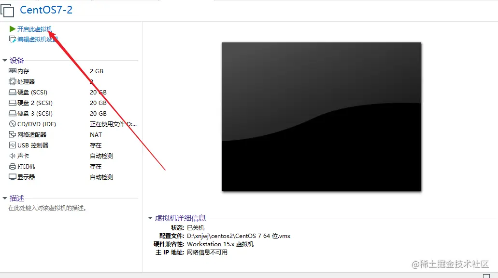Screen dimensions: 498x278
Task: Collapse the 设备 device list section
Action: click(6, 60)
